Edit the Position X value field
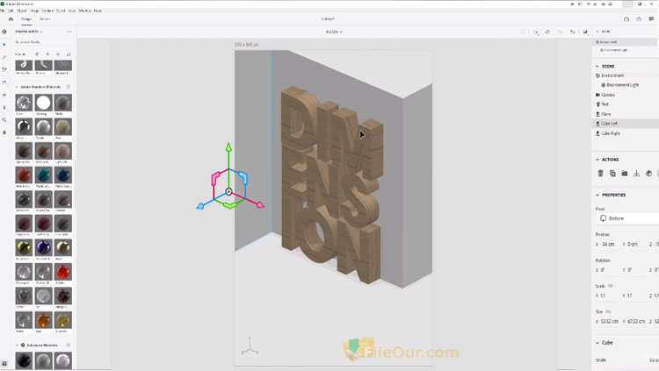This screenshot has height=371, width=659. [x=608, y=244]
